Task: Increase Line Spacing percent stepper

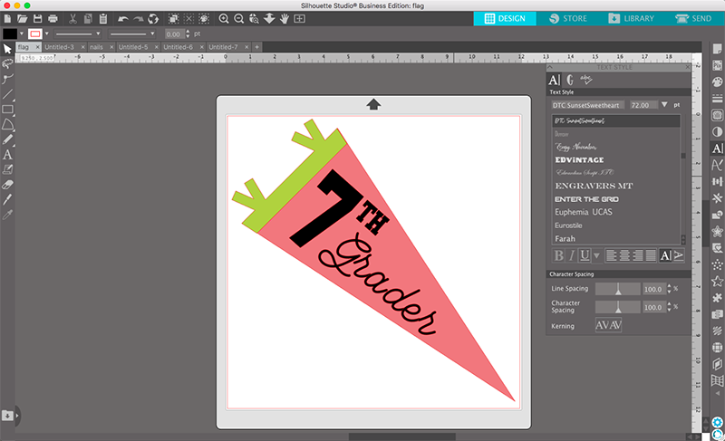Action: pos(669,286)
